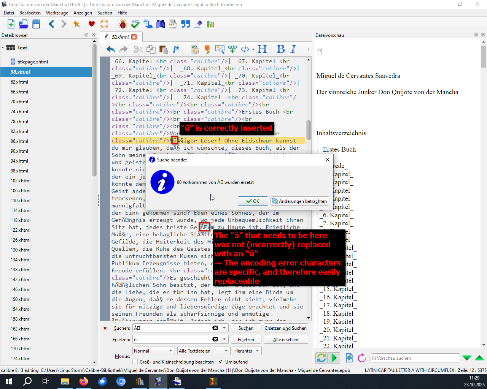
Task: Open the 'Datei' menu
Action: click(9, 13)
